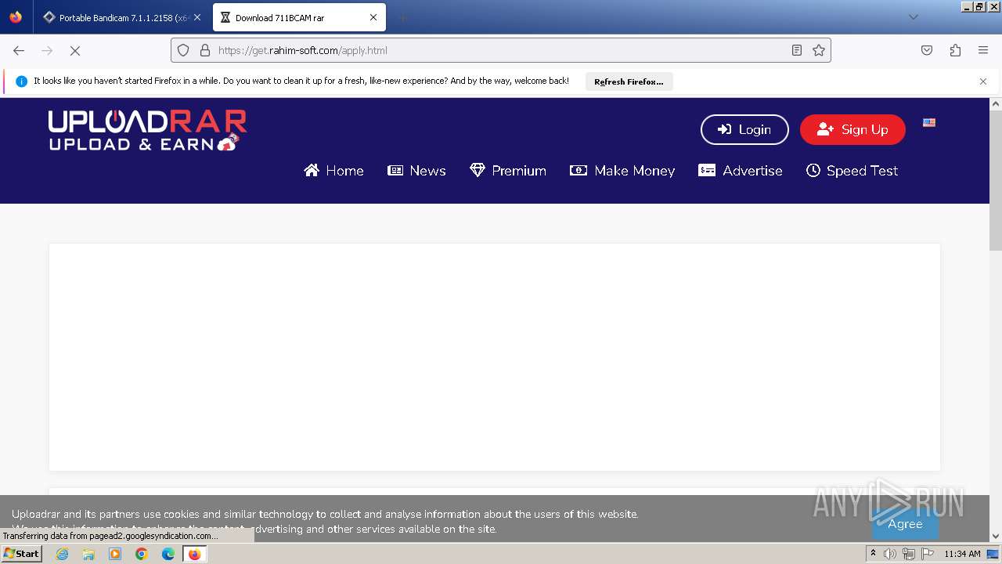Select Firefox taskbar button

click(194, 554)
